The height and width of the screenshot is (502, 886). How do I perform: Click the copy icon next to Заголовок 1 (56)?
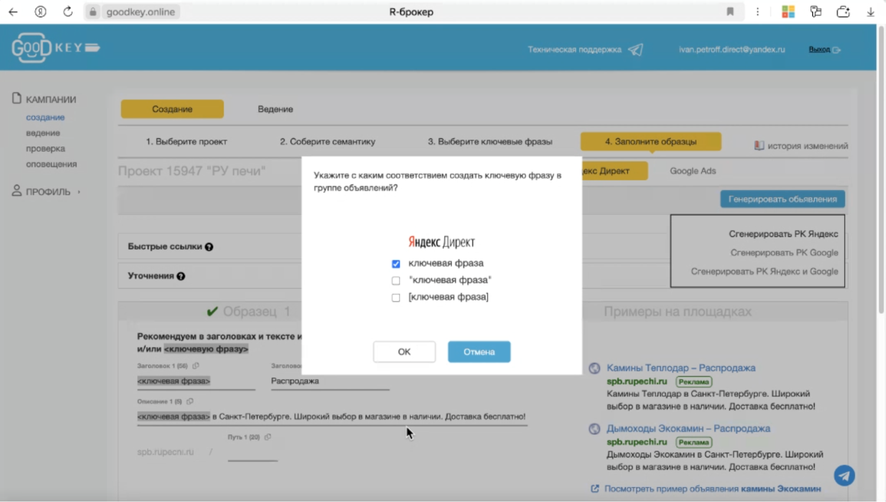click(x=195, y=366)
